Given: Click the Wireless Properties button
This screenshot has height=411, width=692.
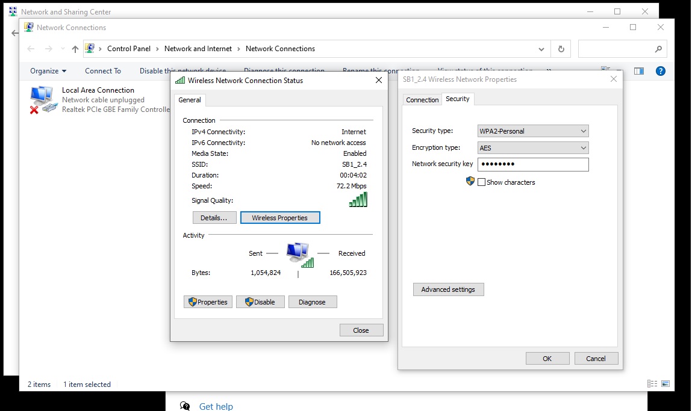Looking at the screenshot, I should 280,217.
